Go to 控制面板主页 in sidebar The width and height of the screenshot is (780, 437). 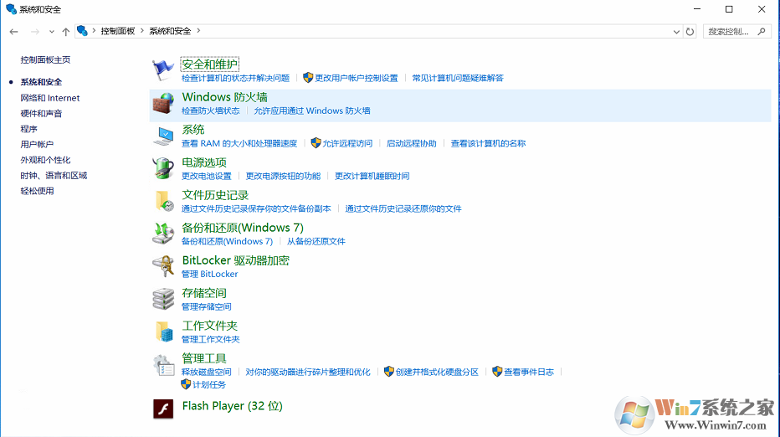tap(45, 59)
